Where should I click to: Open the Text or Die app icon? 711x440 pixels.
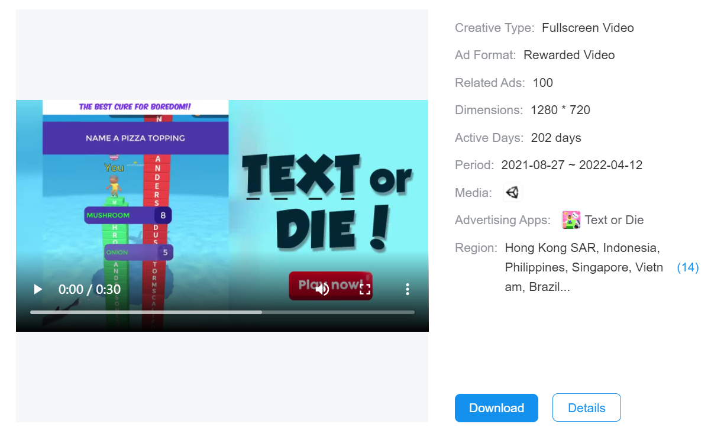coord(571,220)
